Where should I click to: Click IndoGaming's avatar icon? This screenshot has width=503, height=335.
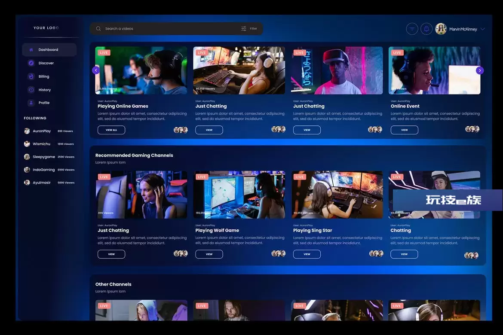[x=27, y=170]
